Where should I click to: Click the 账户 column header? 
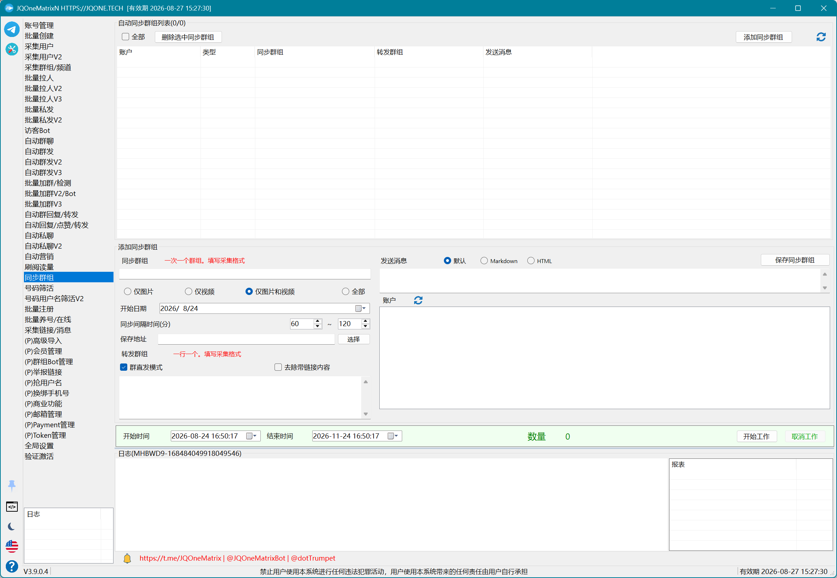pos(159,52)
